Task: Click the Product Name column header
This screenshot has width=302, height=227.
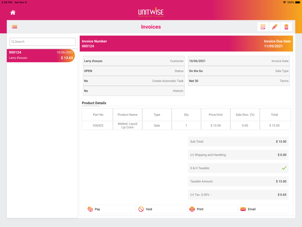Action: 128,115
